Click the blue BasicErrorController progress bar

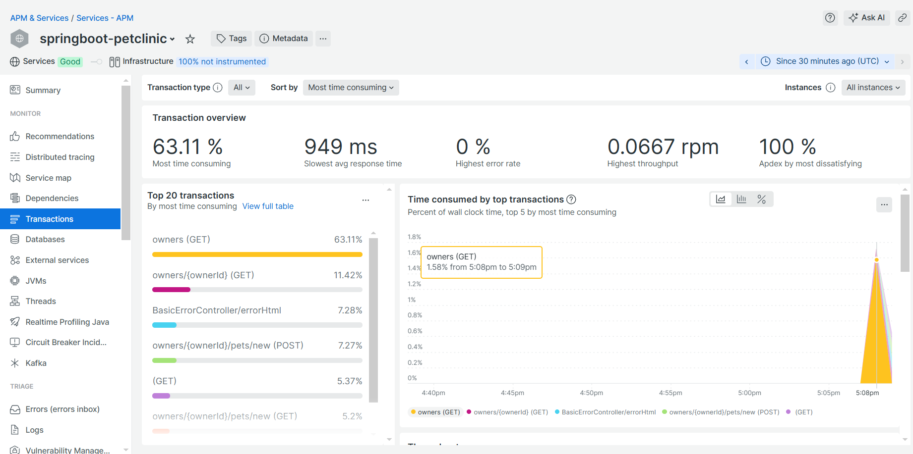pyautogui.click(x=164, y=325)
